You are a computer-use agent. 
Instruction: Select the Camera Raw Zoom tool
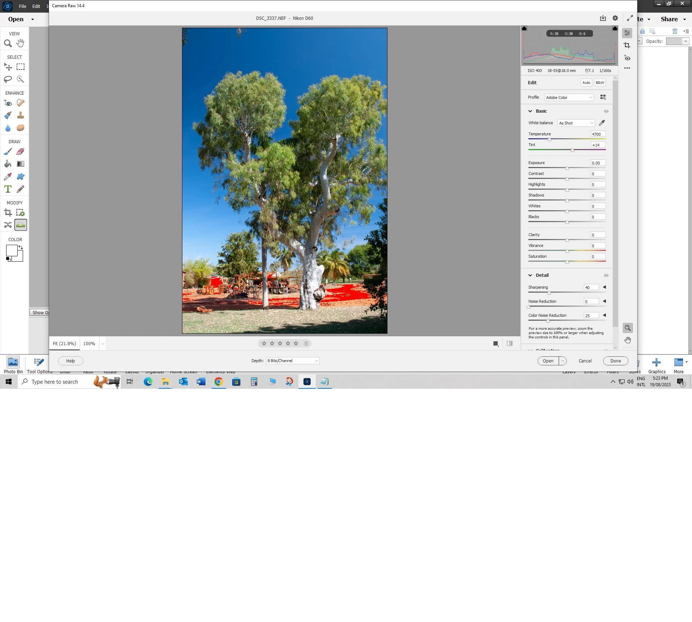tap(627, 328)
